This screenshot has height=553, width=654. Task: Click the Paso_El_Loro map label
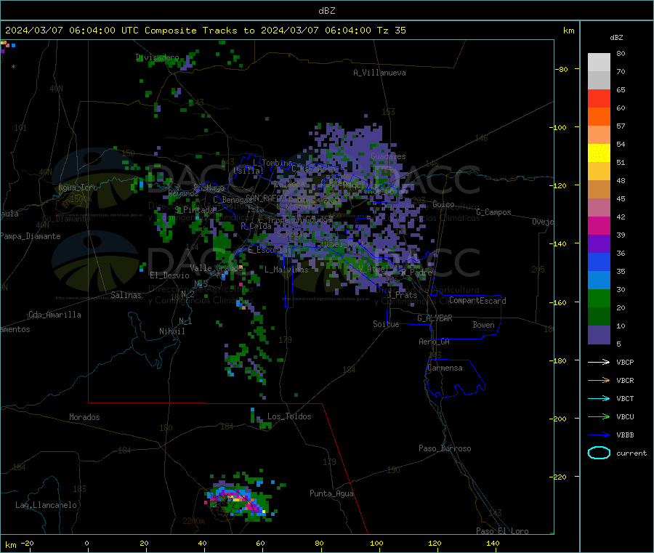[x=502, y=531]
